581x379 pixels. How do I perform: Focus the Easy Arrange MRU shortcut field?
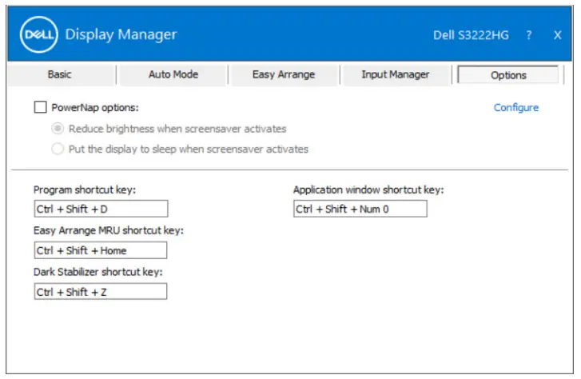click(101, 250)
